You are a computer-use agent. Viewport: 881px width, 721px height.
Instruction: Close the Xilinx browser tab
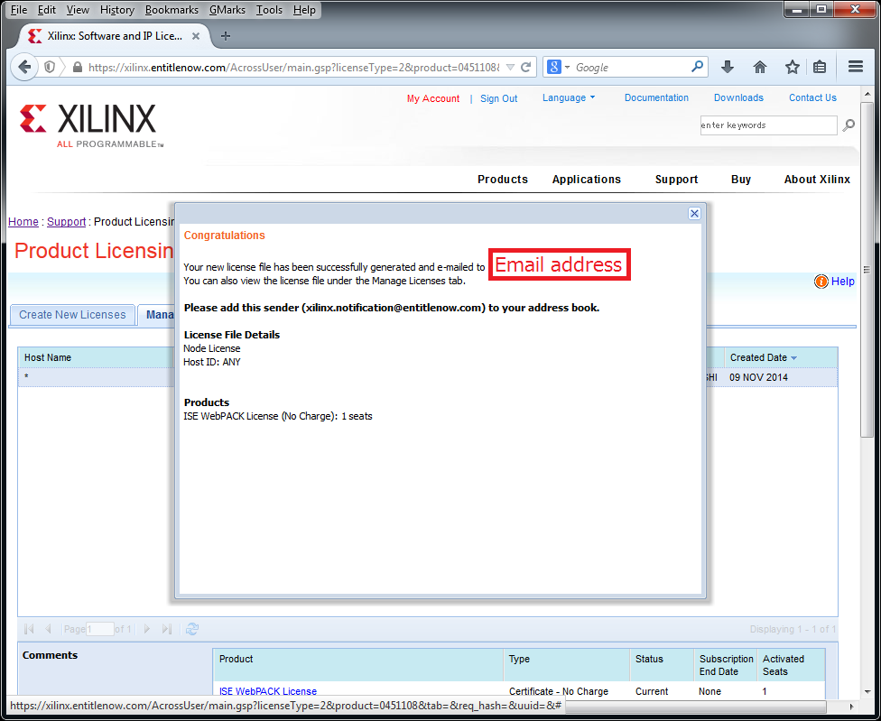196,36
